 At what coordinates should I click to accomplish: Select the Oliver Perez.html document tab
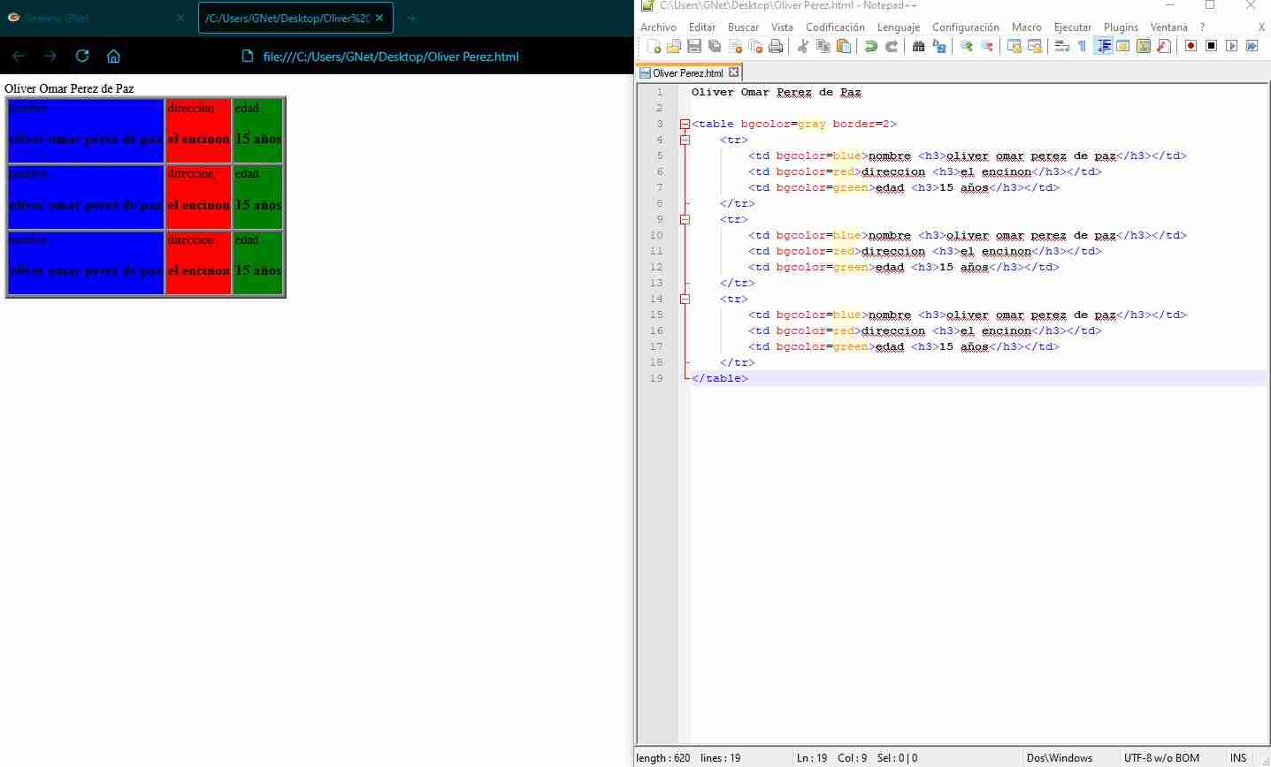pos(687,72)
